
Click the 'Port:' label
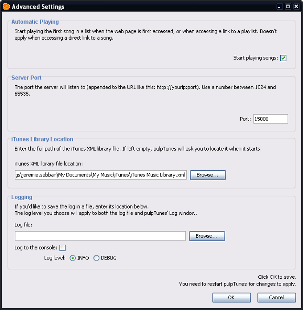[245, 119]
